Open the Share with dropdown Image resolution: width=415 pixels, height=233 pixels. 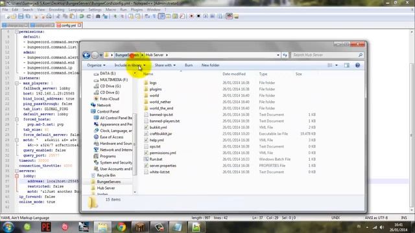click(165, 65)
